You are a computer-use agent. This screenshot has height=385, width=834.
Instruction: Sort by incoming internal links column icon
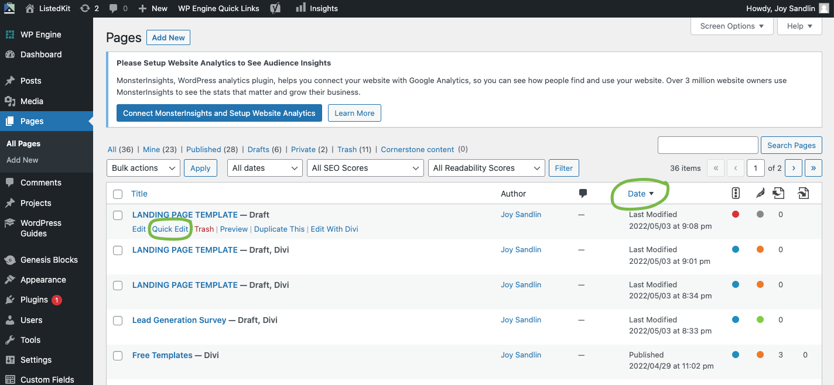pyautogui.click(x=804, y=193)
